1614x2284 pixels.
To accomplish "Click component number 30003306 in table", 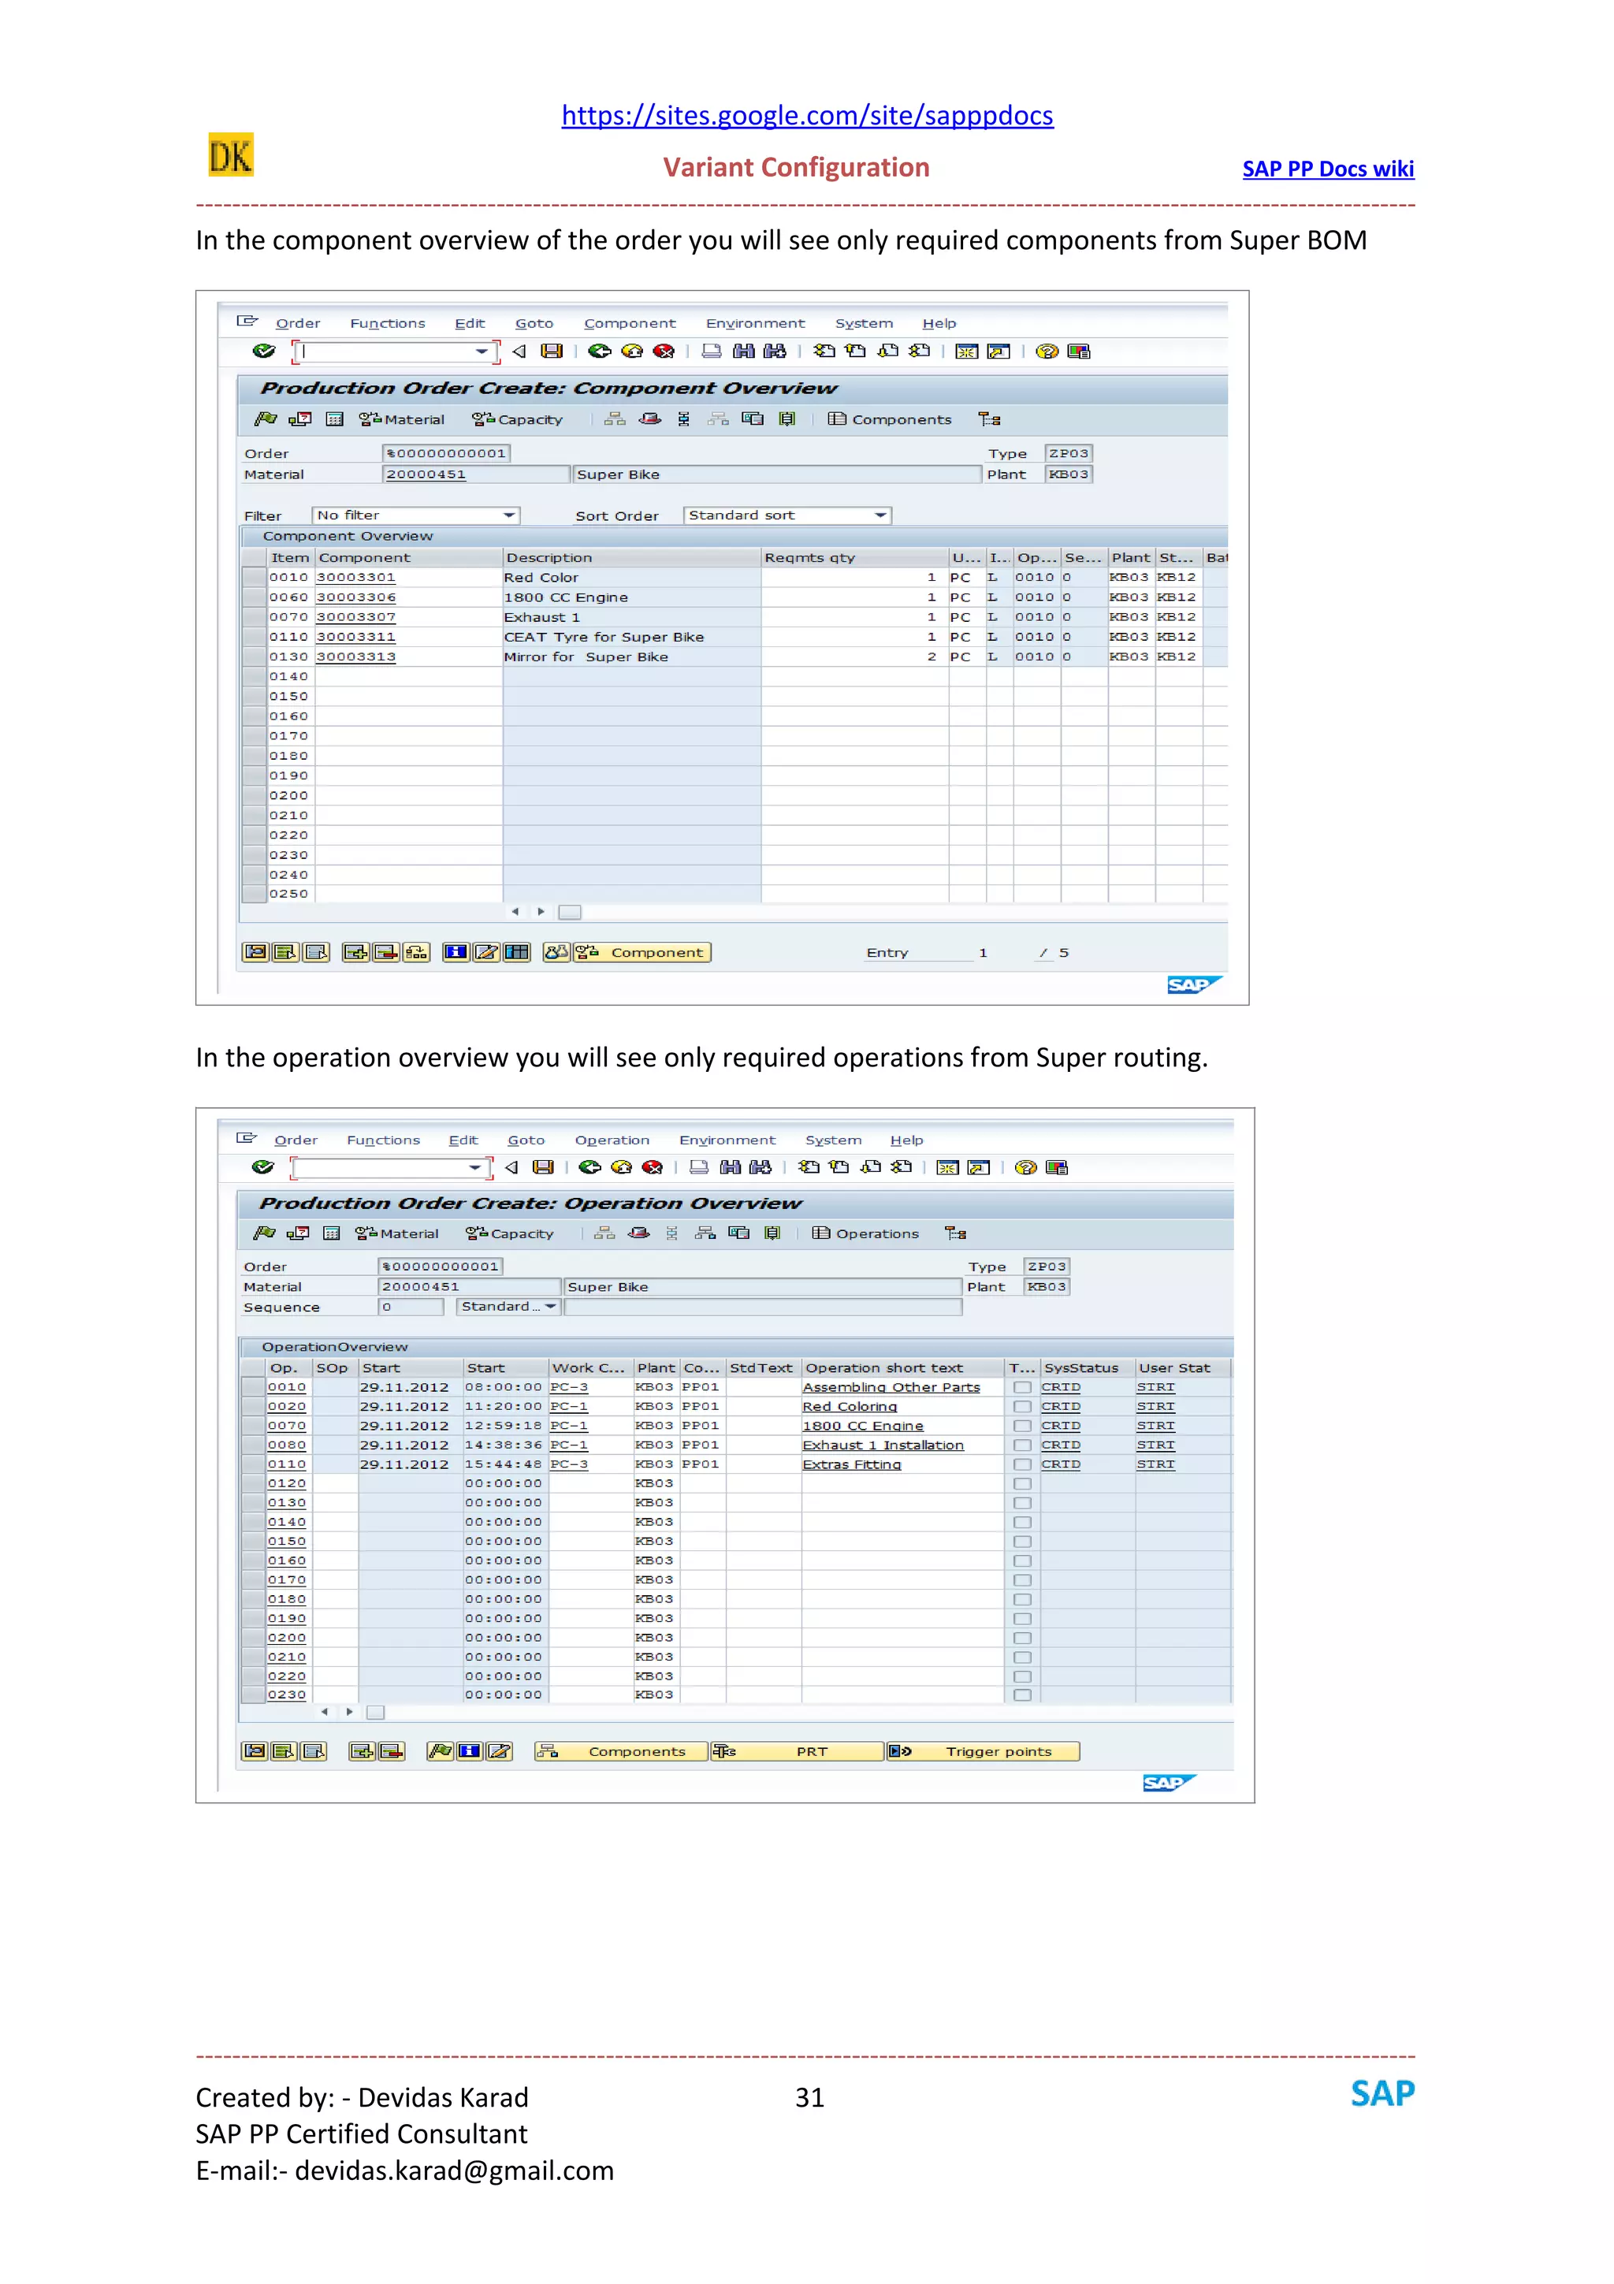I will [x=356, y=597].
